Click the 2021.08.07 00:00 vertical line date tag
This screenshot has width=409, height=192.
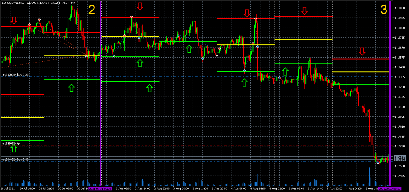(x=389, y=189)
